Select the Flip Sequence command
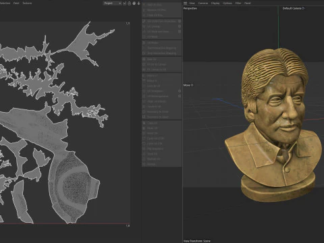 point(162,148)
